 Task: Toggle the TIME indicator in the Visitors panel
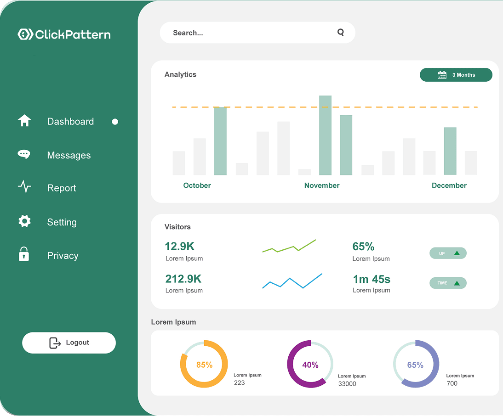click(x=448, y=283)
